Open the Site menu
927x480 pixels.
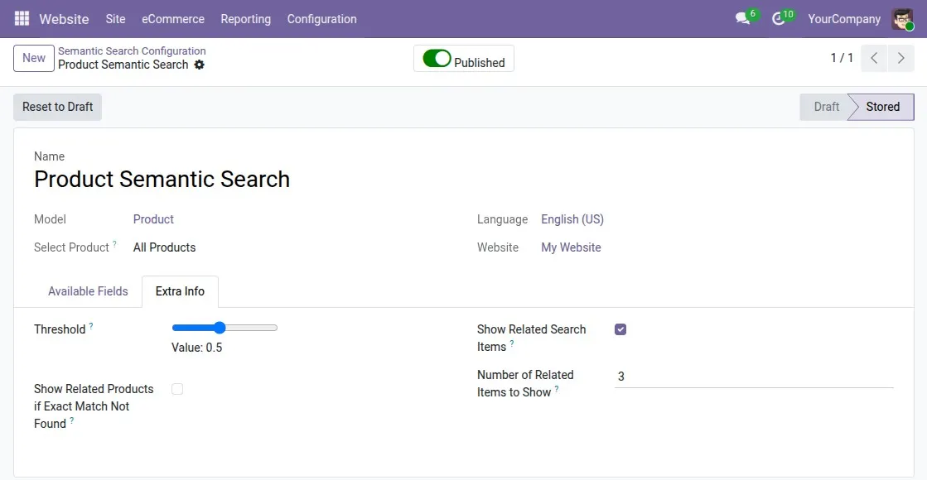[115, 19]
